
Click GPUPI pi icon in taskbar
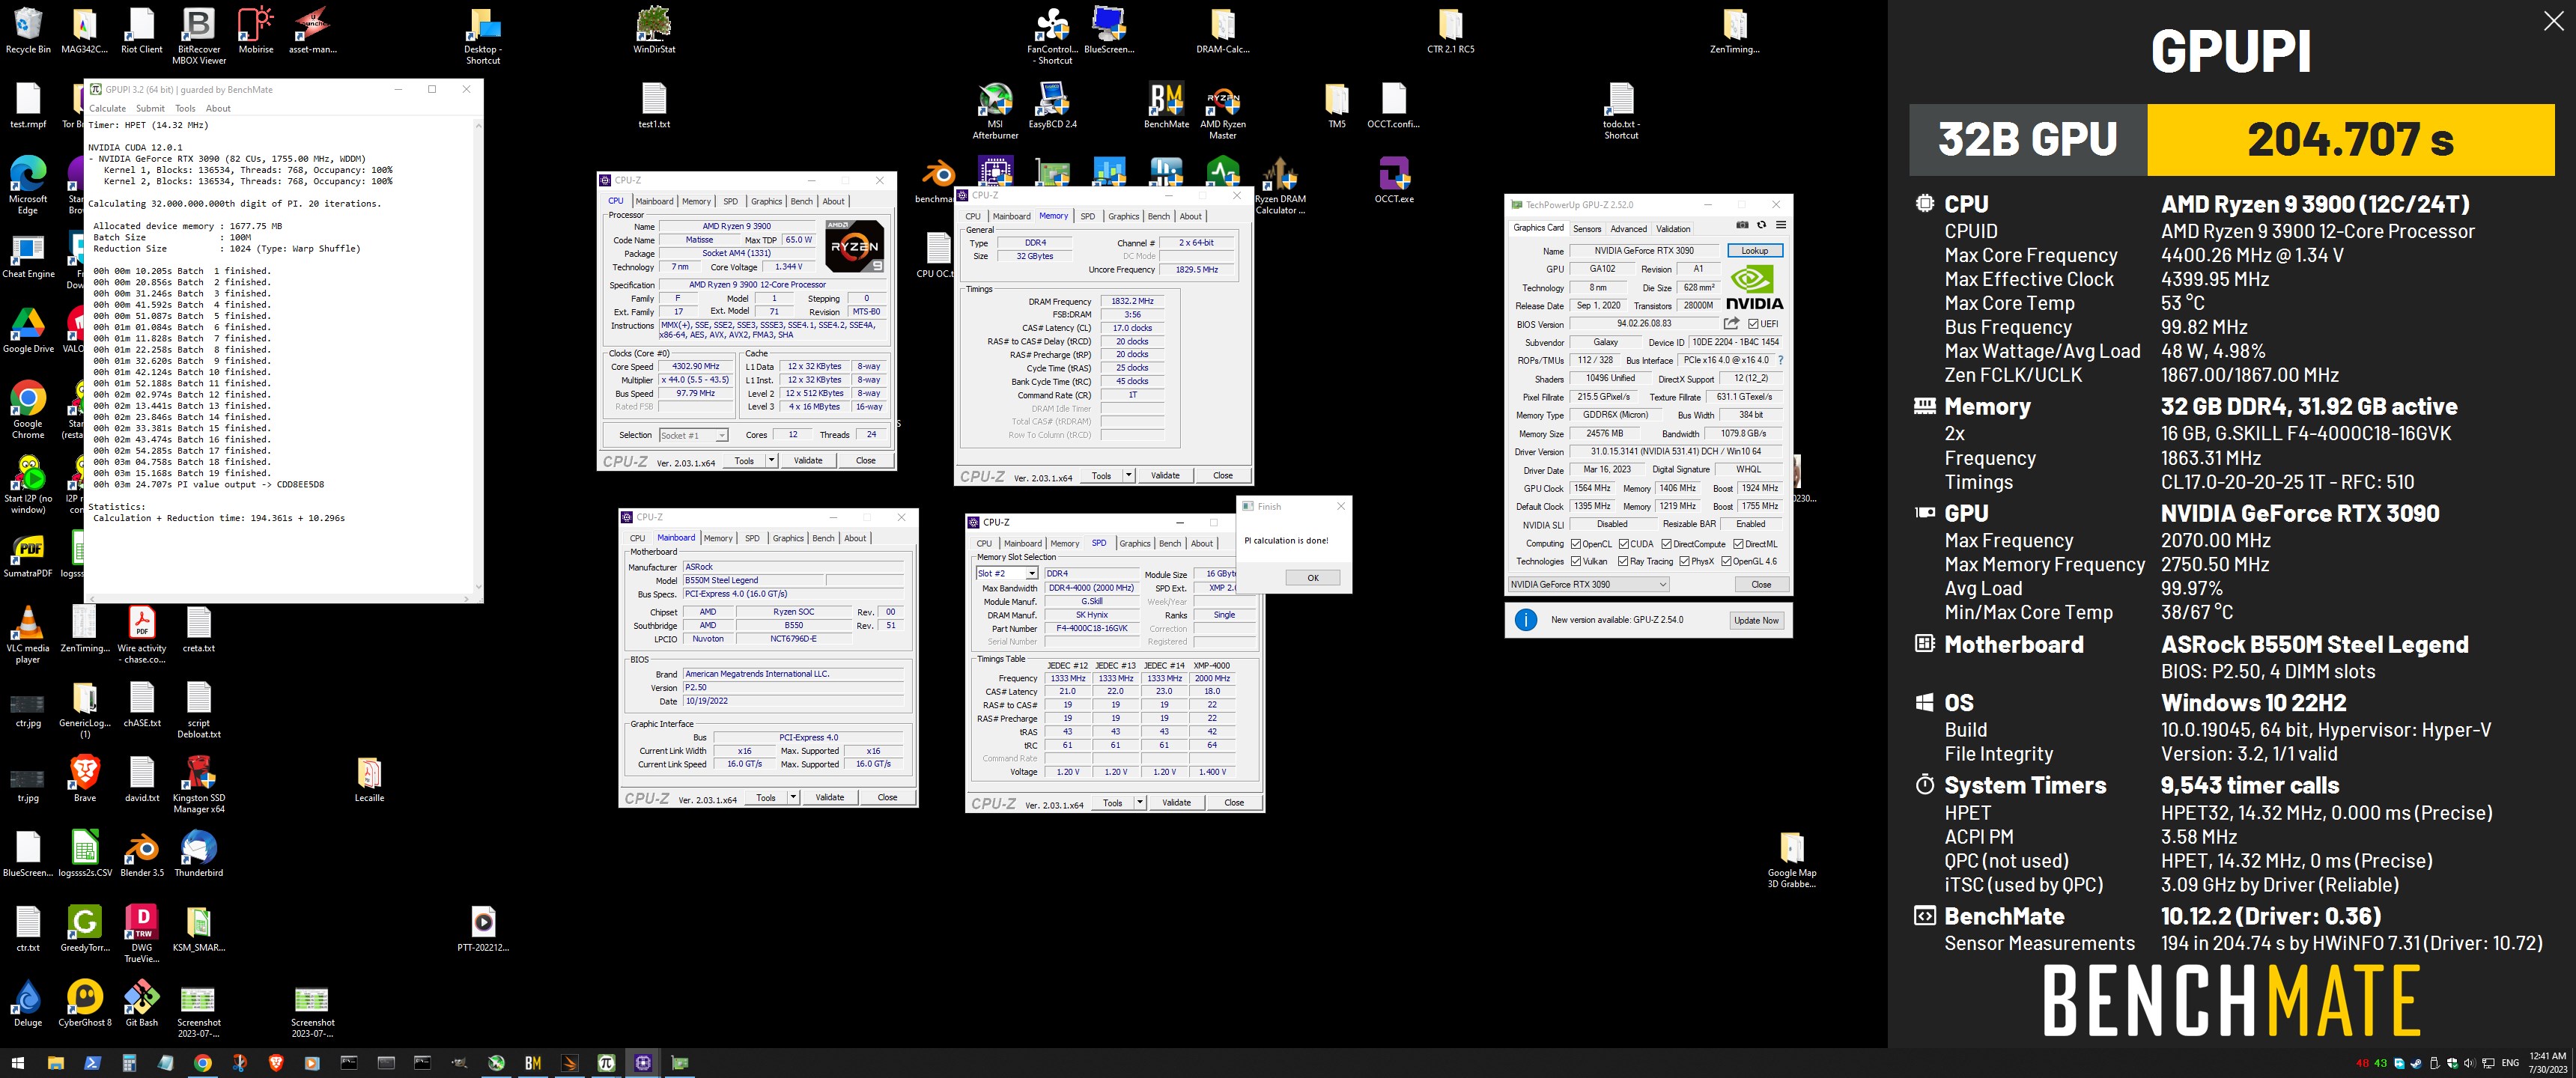click(606, 1063)
